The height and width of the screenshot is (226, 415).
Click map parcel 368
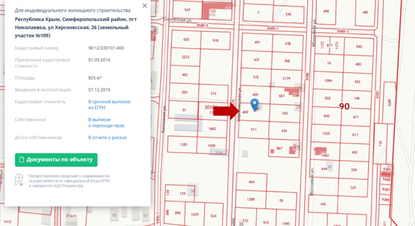coord(287,61)
